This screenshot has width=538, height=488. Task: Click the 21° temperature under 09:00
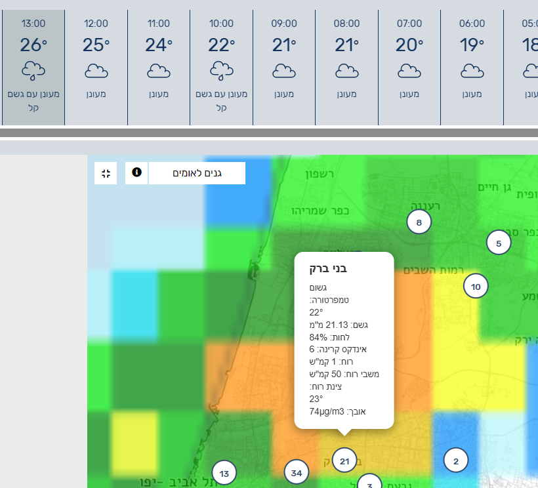click(x=284, y=45)
